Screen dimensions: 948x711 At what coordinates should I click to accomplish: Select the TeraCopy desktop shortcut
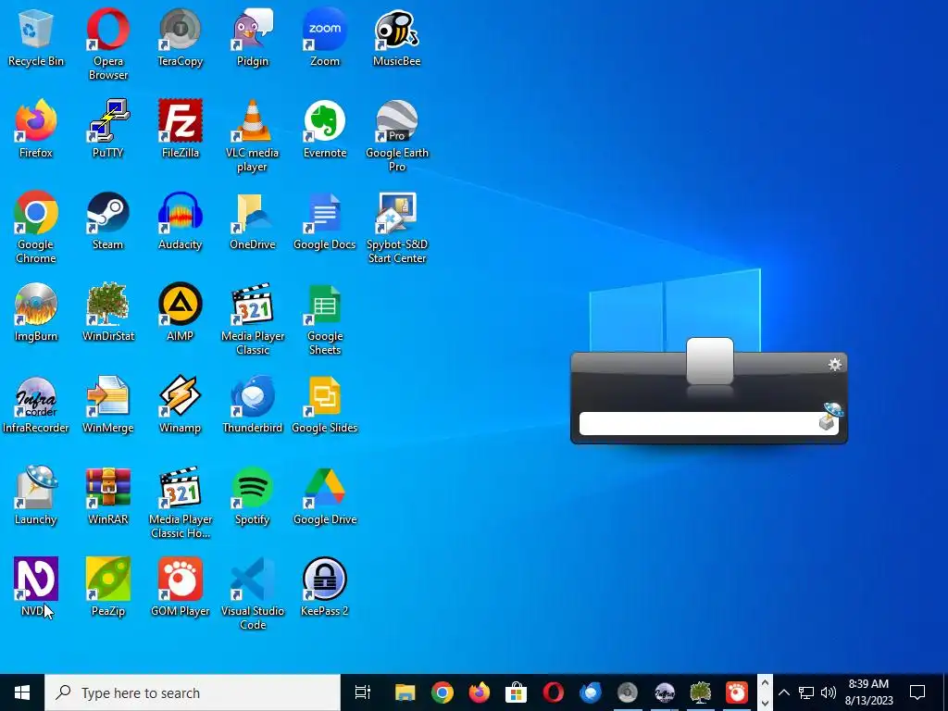(x=181, y=37)
